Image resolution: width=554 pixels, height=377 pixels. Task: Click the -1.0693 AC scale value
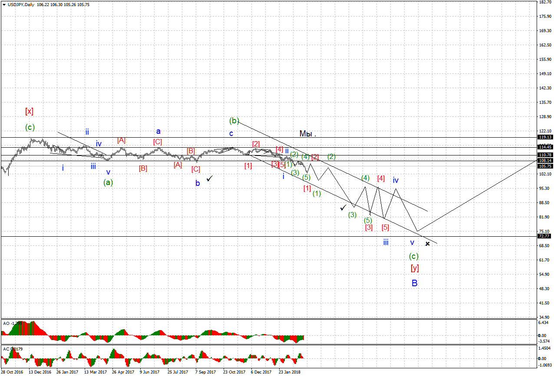coord(544,365)
